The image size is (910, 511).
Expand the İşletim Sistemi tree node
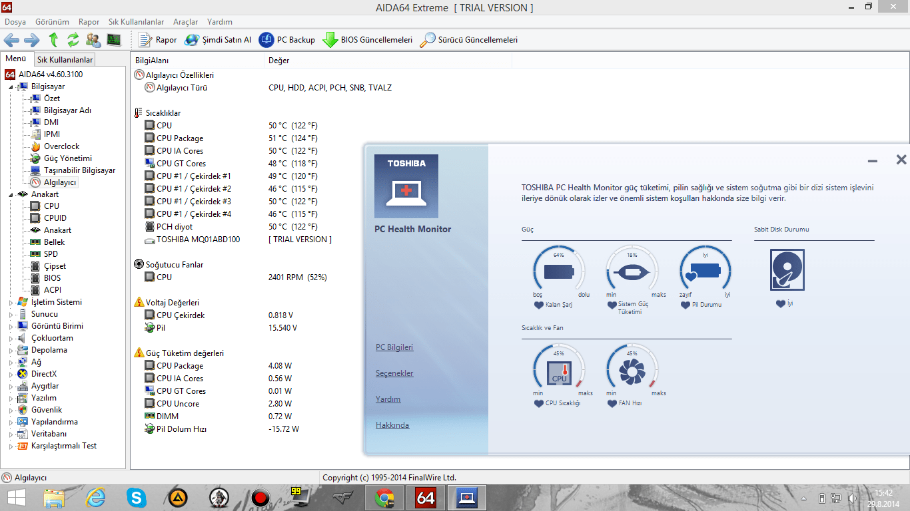(x=11, y=302)
